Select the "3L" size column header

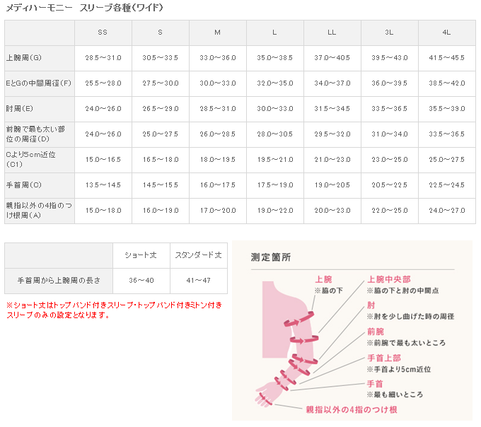tap(389, 33)
